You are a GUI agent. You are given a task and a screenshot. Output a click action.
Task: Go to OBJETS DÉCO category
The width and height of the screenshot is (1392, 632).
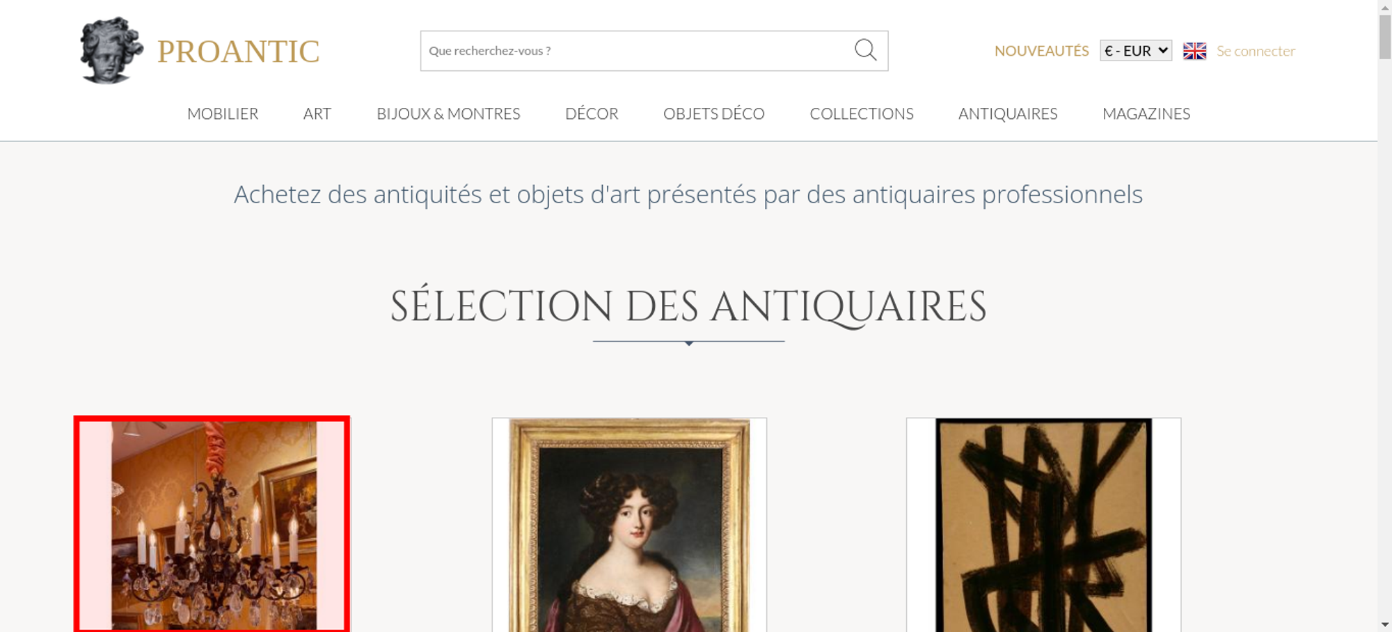pyautogui.click(x=714, y=113)
